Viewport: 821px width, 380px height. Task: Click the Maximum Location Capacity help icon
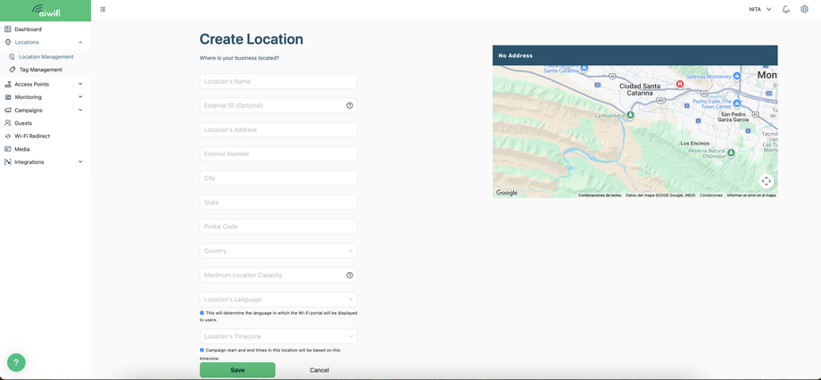tap(349, 276)
